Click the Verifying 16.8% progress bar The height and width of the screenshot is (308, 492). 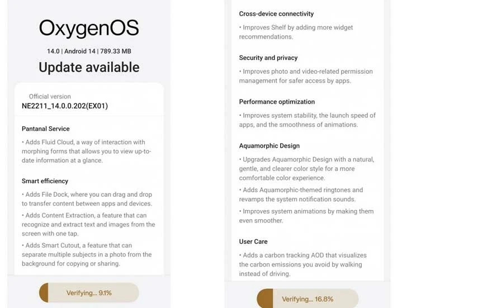(x=307, y=299)
